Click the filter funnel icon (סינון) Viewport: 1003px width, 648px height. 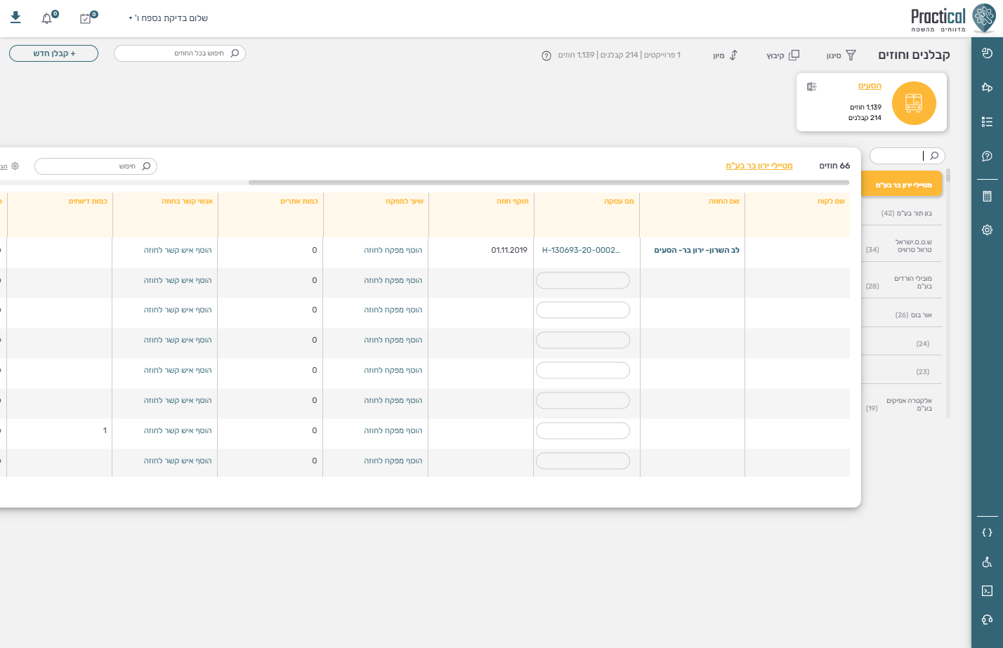(x=851, y=55)
